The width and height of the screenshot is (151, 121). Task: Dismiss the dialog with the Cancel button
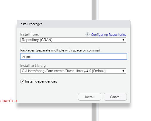[x=115, y=97]
